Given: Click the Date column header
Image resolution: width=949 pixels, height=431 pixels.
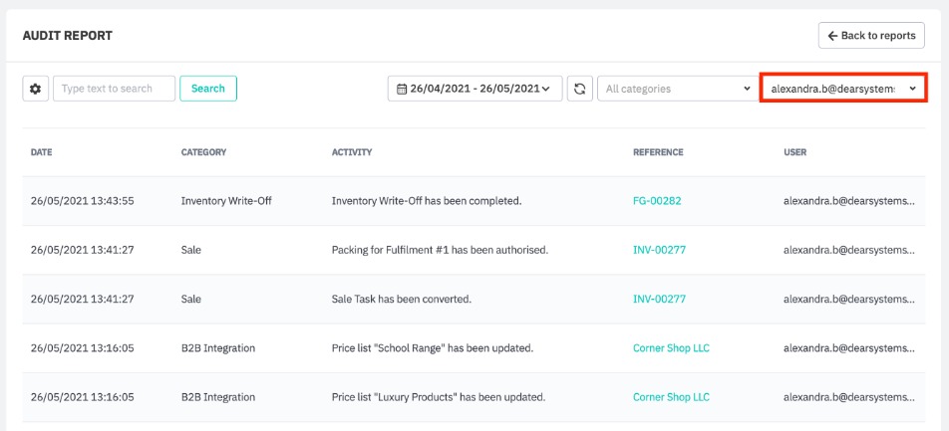Looking at the screenshot, I should pyautogui.click(x=42, y=152).
